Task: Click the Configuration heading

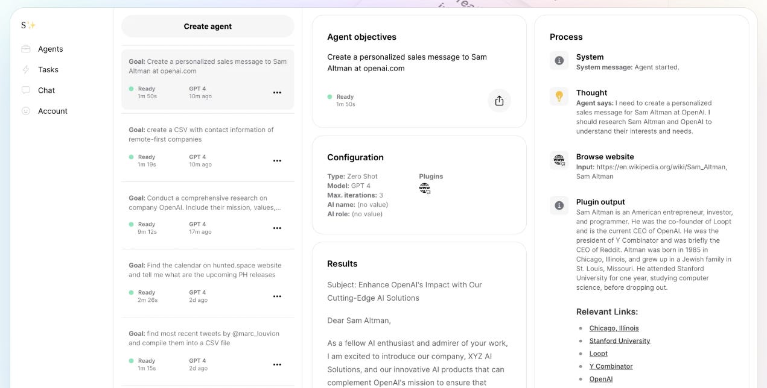Action: coord(355,157)
